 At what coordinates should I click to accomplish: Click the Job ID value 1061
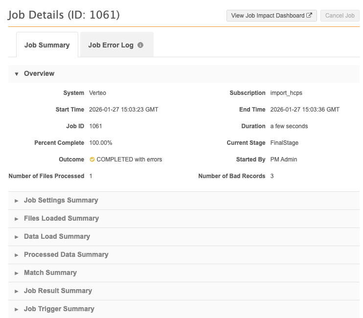96,126
